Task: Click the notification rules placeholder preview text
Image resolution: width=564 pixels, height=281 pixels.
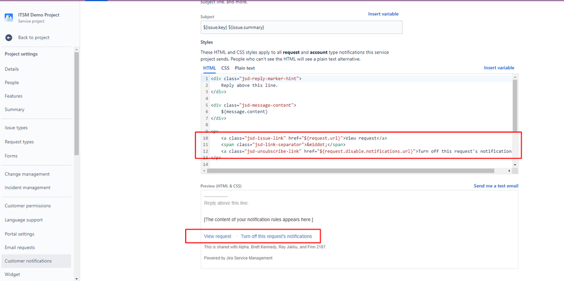Action: (259, 219)
